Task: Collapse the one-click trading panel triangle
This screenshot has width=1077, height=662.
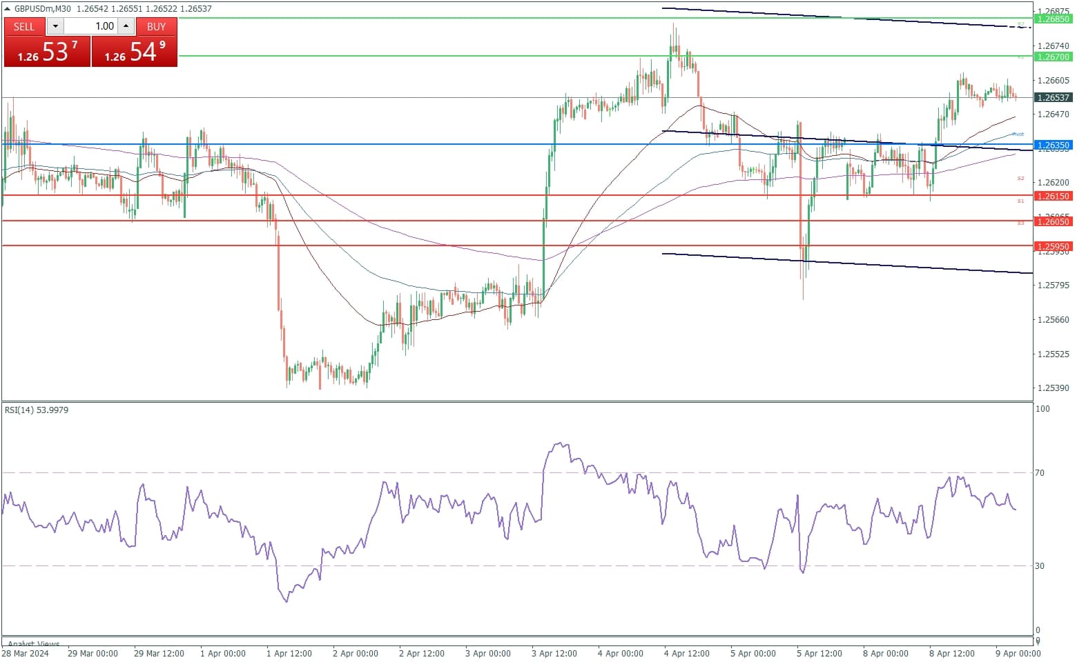Action: pyautogui.click(x=8, y=9)
